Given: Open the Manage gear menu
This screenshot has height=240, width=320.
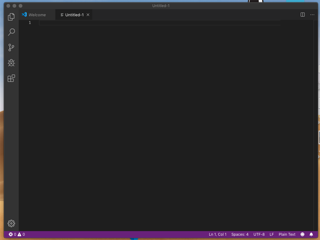Looking at the screenshot, I should coord(11,223).
